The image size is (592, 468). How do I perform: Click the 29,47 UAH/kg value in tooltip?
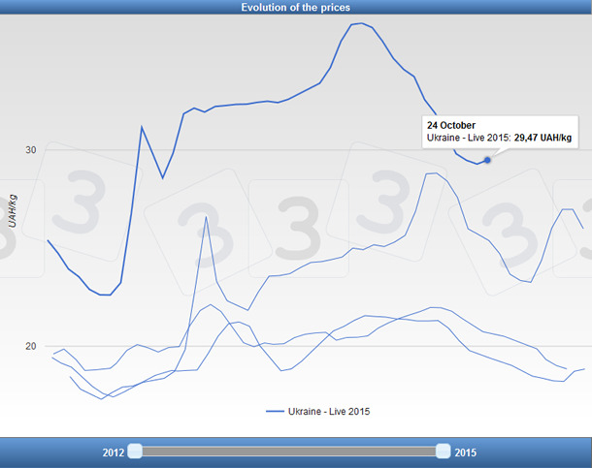coord(542,140)
